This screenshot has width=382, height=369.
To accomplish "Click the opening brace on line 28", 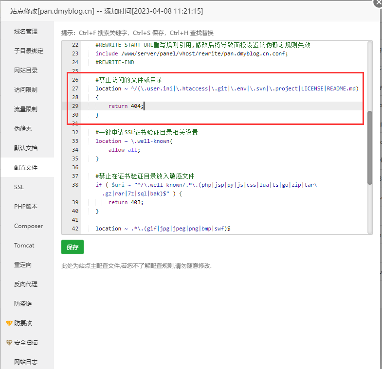I will click(x=97, y=97).
